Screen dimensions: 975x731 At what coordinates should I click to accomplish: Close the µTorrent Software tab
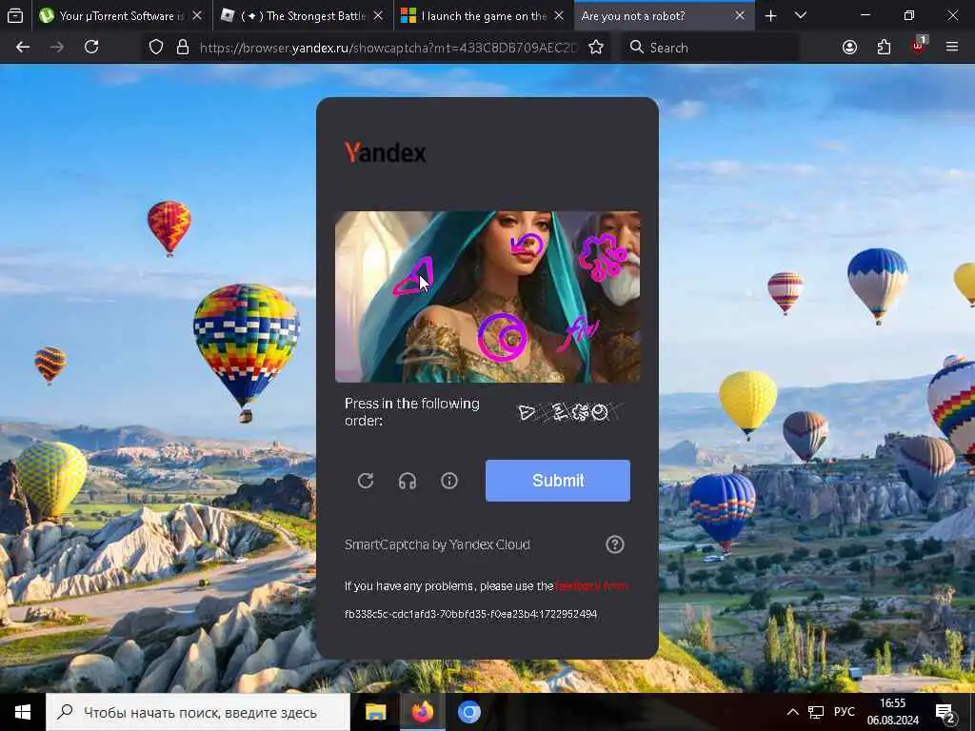[x=196, y=15]
